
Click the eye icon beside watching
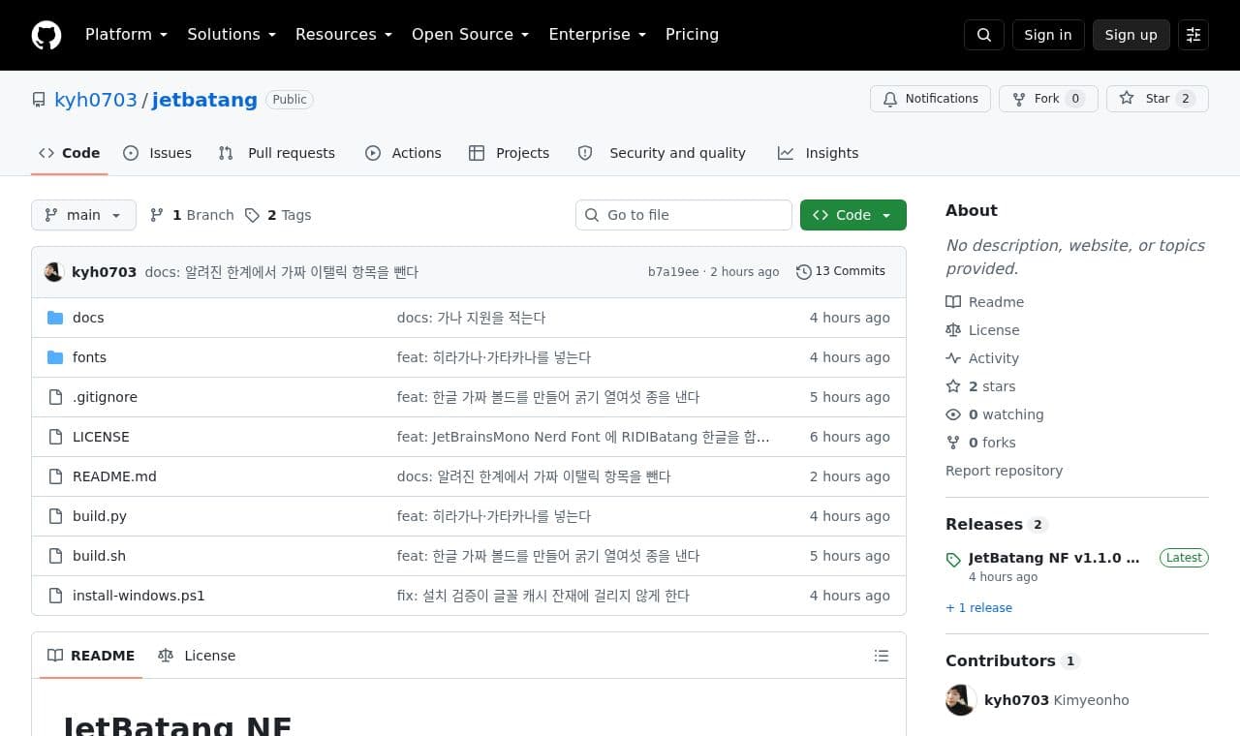click(x=953, y=414)
